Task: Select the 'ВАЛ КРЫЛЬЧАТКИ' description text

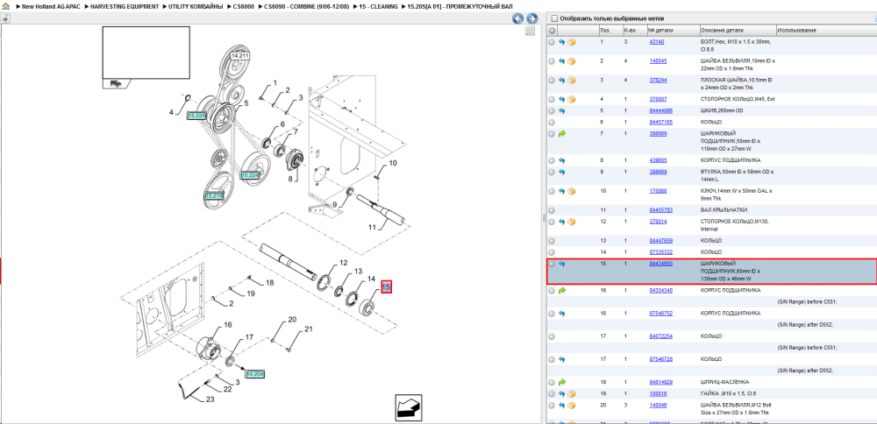Action: 724,210
